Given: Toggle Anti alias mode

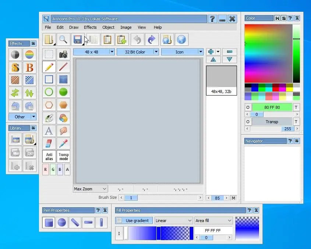Looking at the screenshot, I should (x=49, y=157).
